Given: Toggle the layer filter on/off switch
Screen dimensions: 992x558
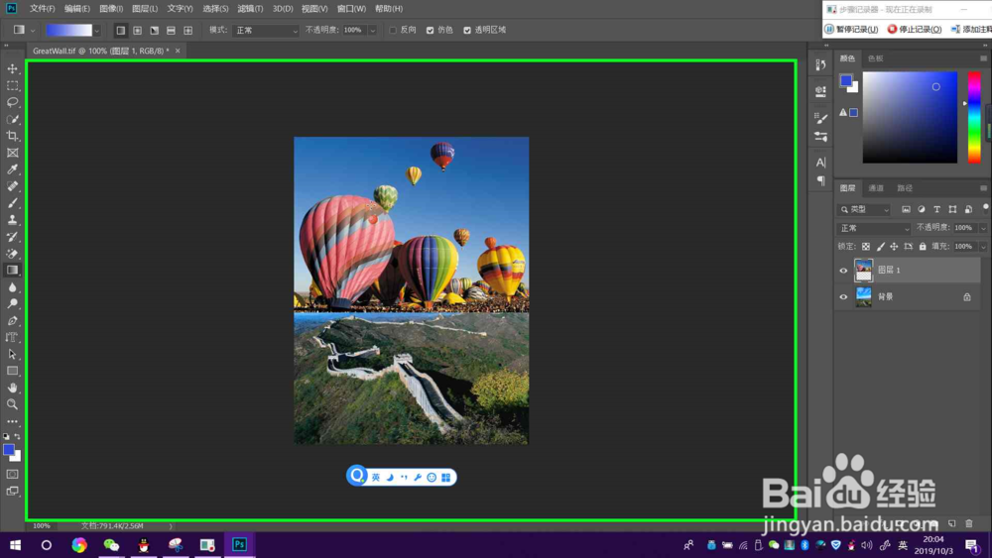Looking at the screenshot, I should click(986, 208).
